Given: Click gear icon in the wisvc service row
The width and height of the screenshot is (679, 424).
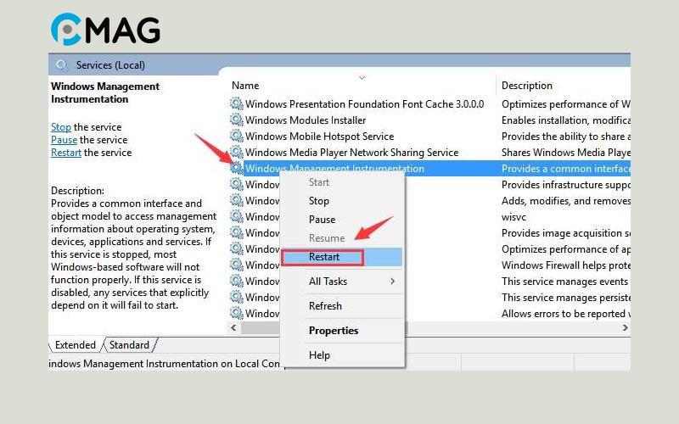Looking at the screenshot, I should 236,216.
